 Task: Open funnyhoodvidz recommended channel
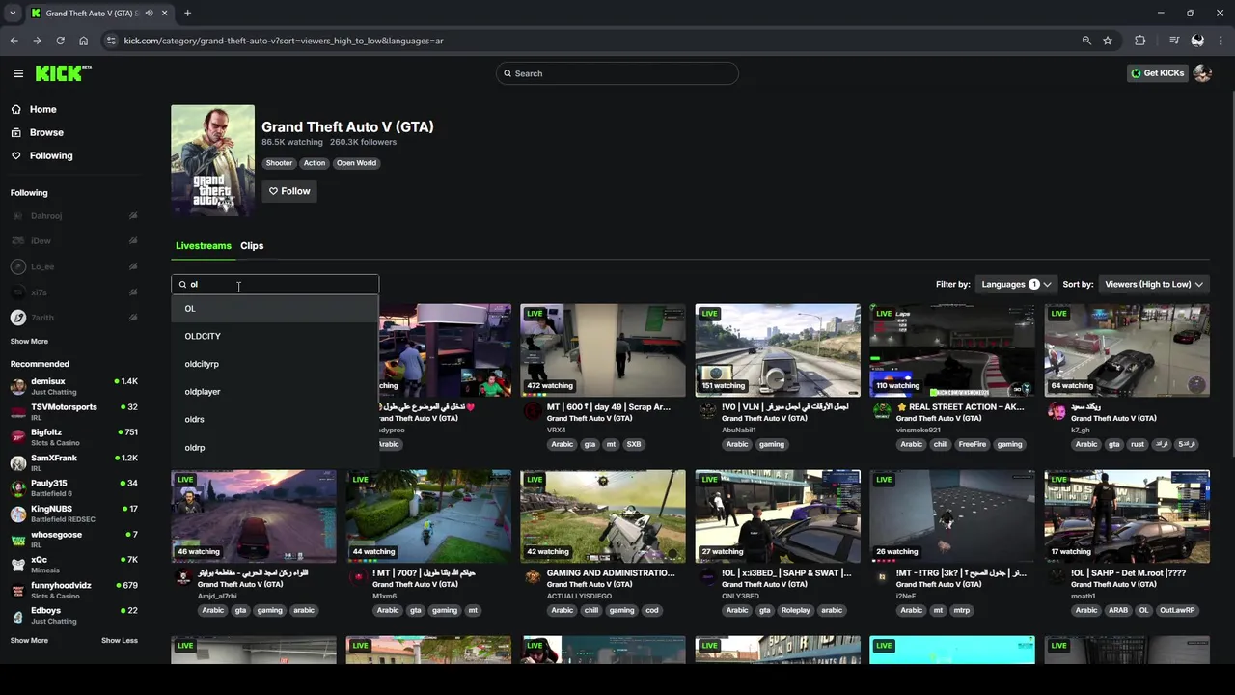[x=74, y=589]
